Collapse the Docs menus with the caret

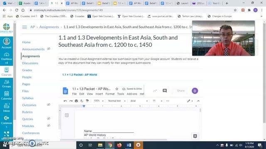pos(198,101)
